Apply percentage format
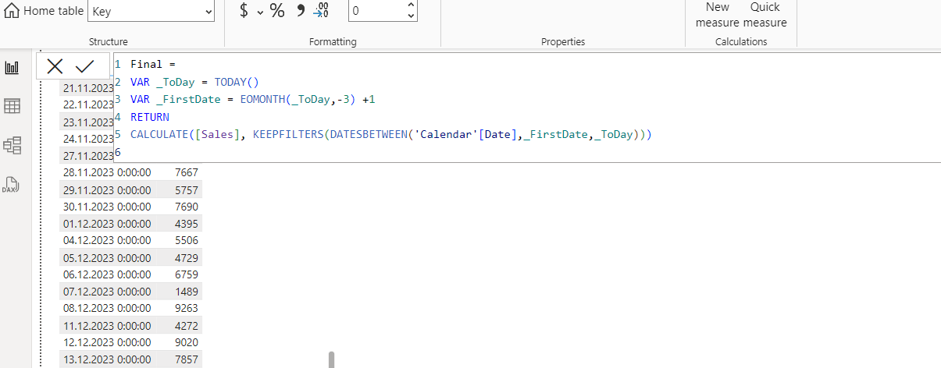 coord(277,11)
